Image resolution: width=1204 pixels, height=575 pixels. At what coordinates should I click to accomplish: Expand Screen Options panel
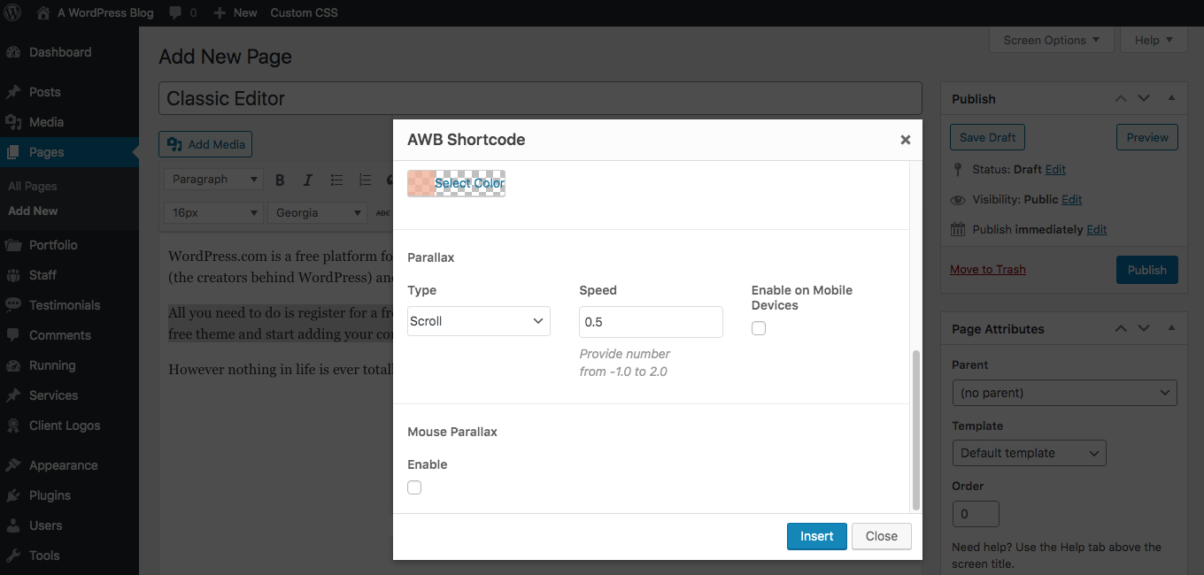[1051, 40]
